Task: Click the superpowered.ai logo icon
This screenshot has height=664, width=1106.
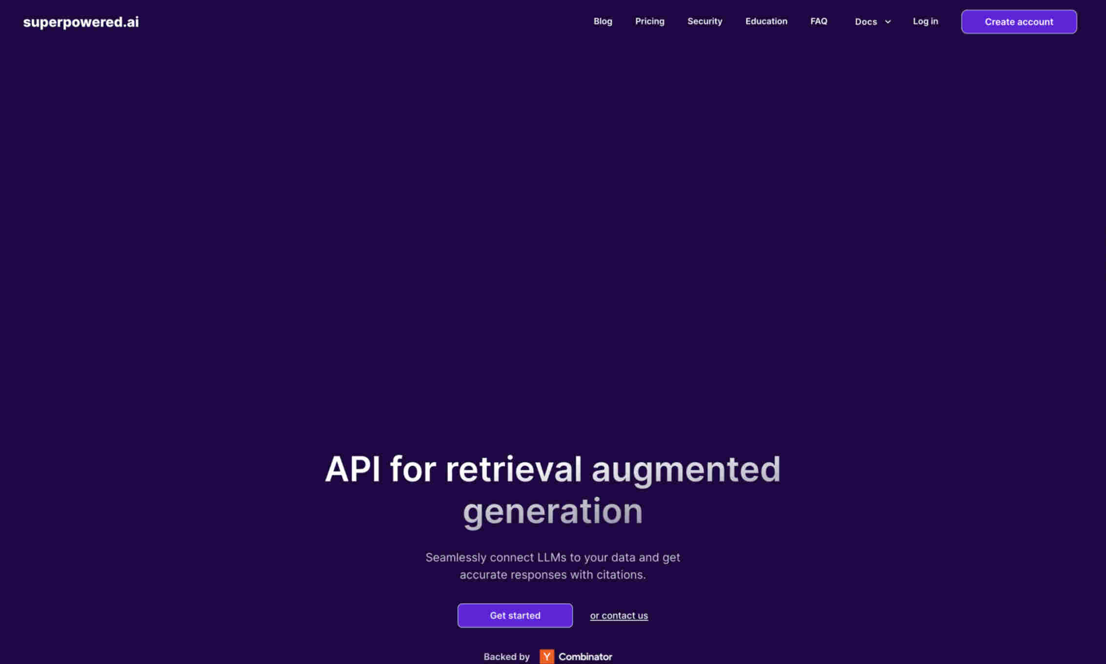Action: click(80, 21)
